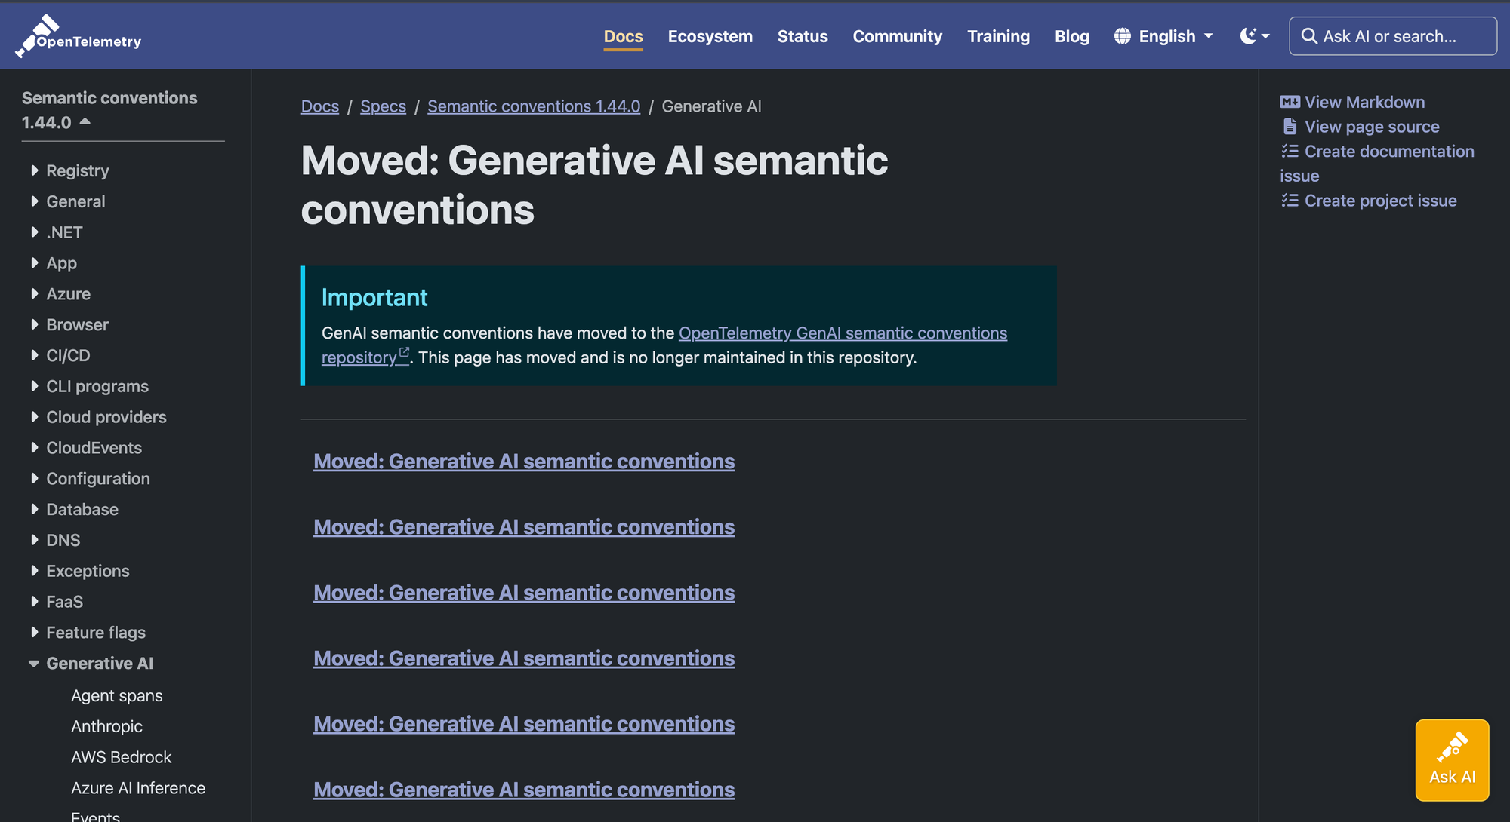Open the Status page from navbar
Viewport: 1510px width, 822px height.
click(x=803, y=36)
